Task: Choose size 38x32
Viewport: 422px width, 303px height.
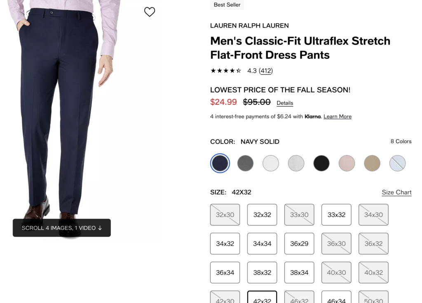Action: point(262,273)
